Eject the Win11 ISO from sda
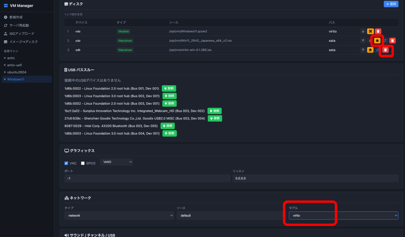Screen dimensions: 405x237 pyautogui.click(x=377, y=41)
